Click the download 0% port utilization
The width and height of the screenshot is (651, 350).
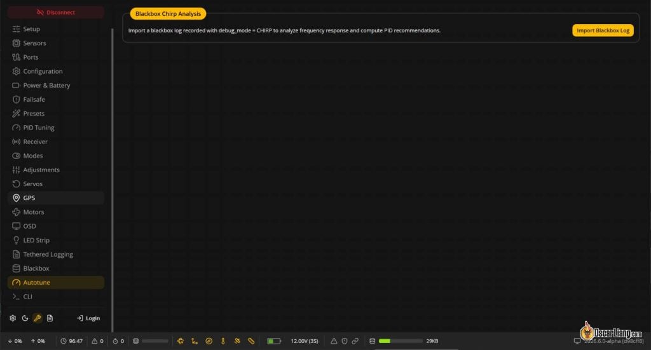pos(15,341)
